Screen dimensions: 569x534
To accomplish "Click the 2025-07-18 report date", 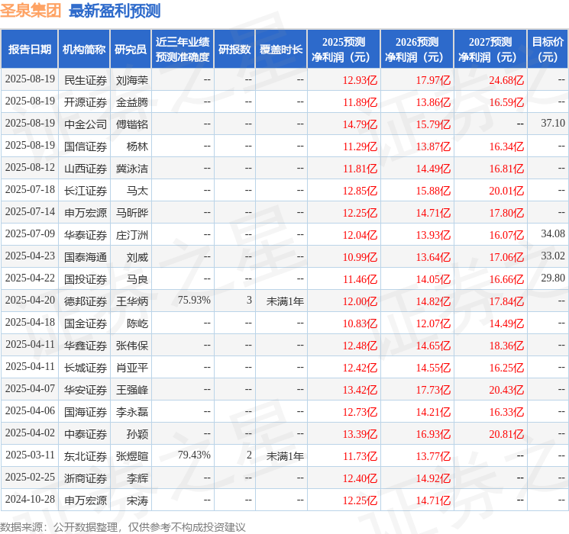I will [30, 190].
